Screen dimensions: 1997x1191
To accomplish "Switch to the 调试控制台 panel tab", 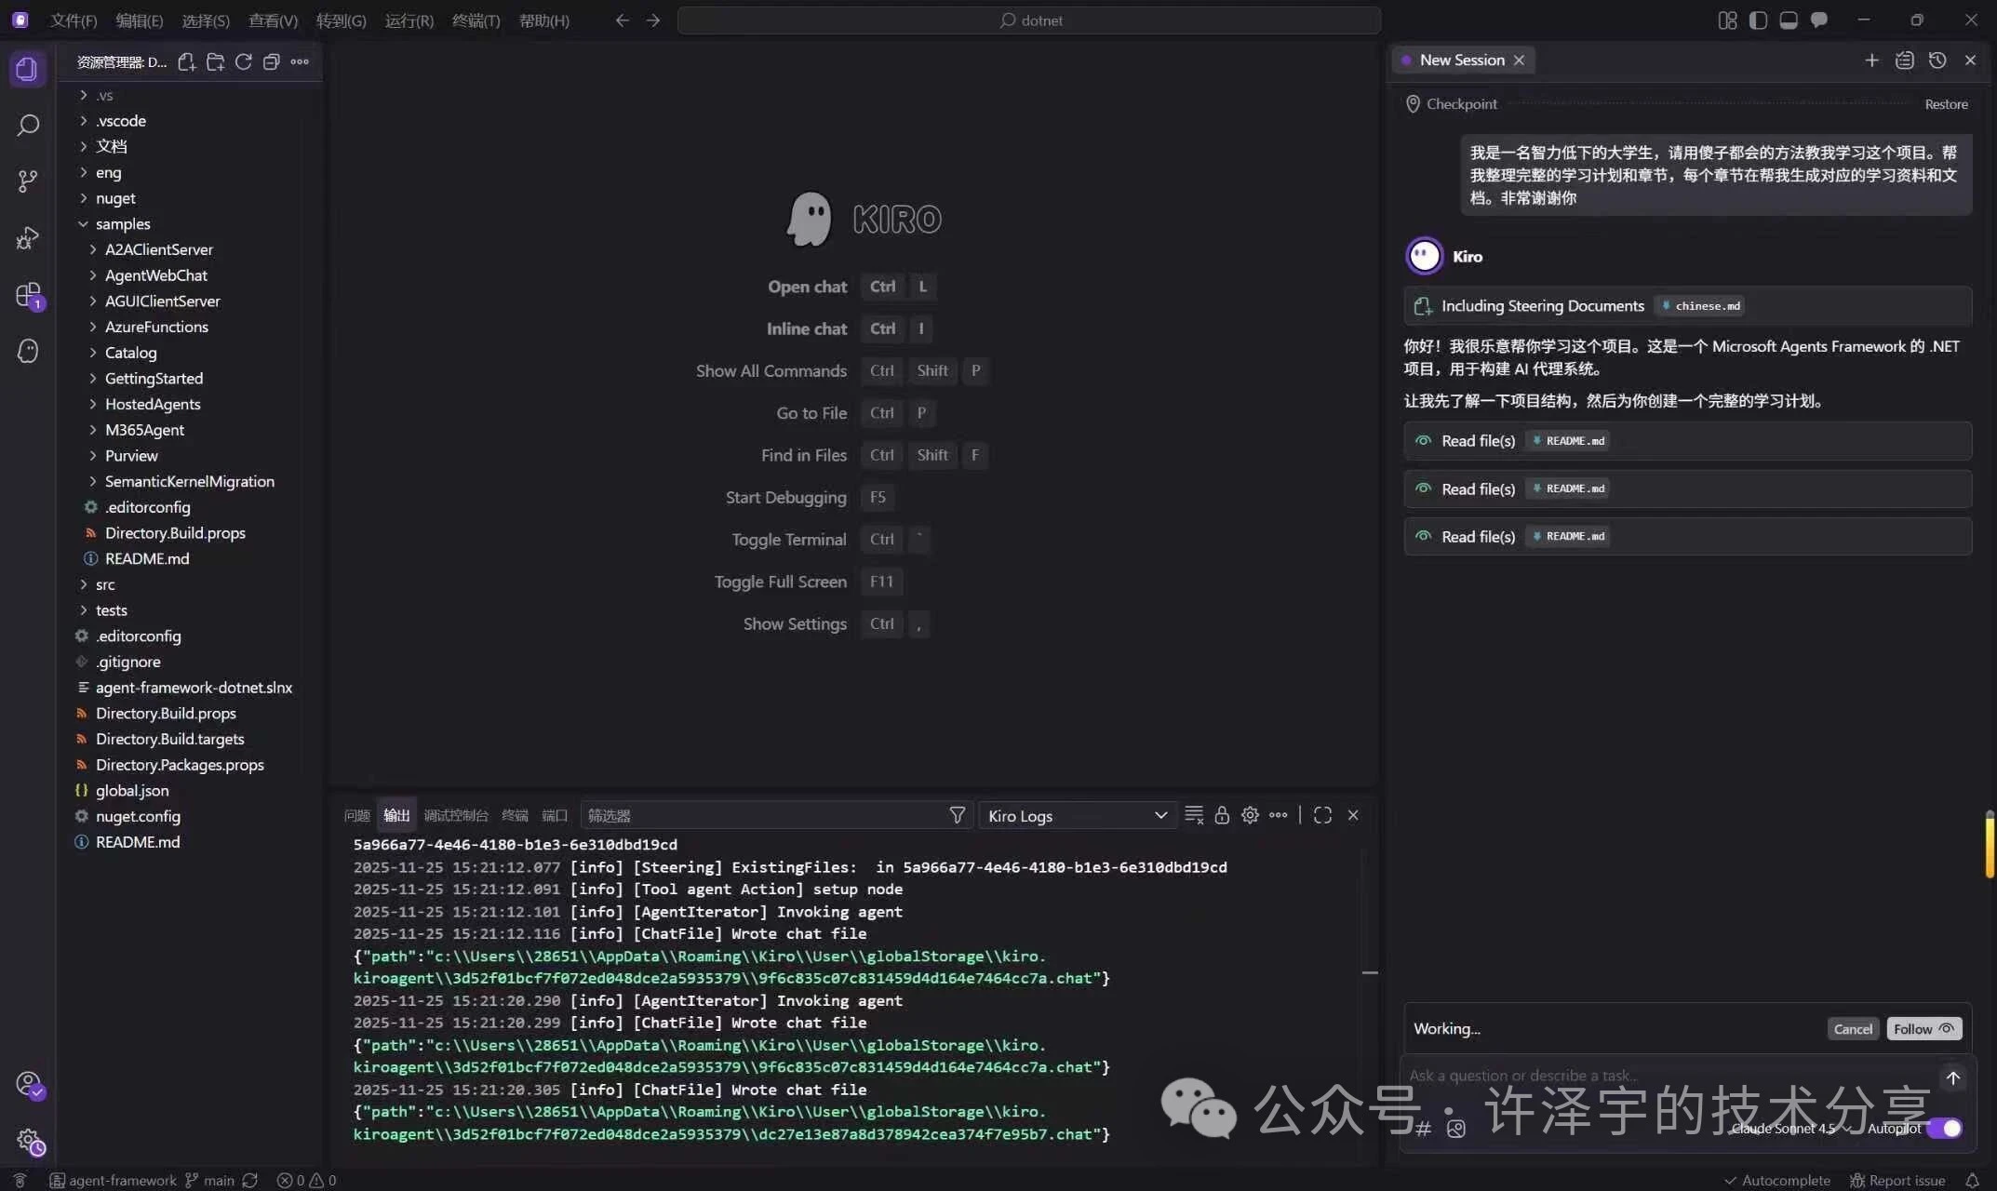I will 455,815.
